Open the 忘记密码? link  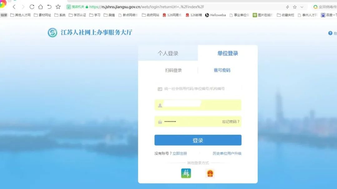click(x=231, y=122)
